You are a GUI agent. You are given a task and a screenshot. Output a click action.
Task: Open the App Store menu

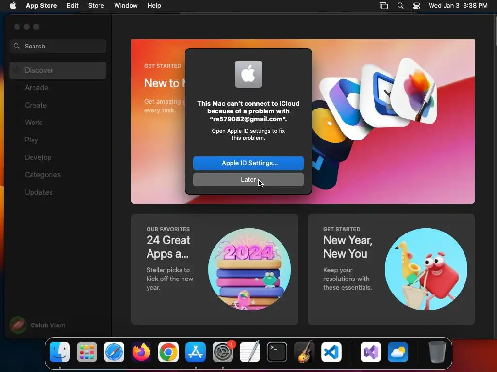click(x=41, y=6)
